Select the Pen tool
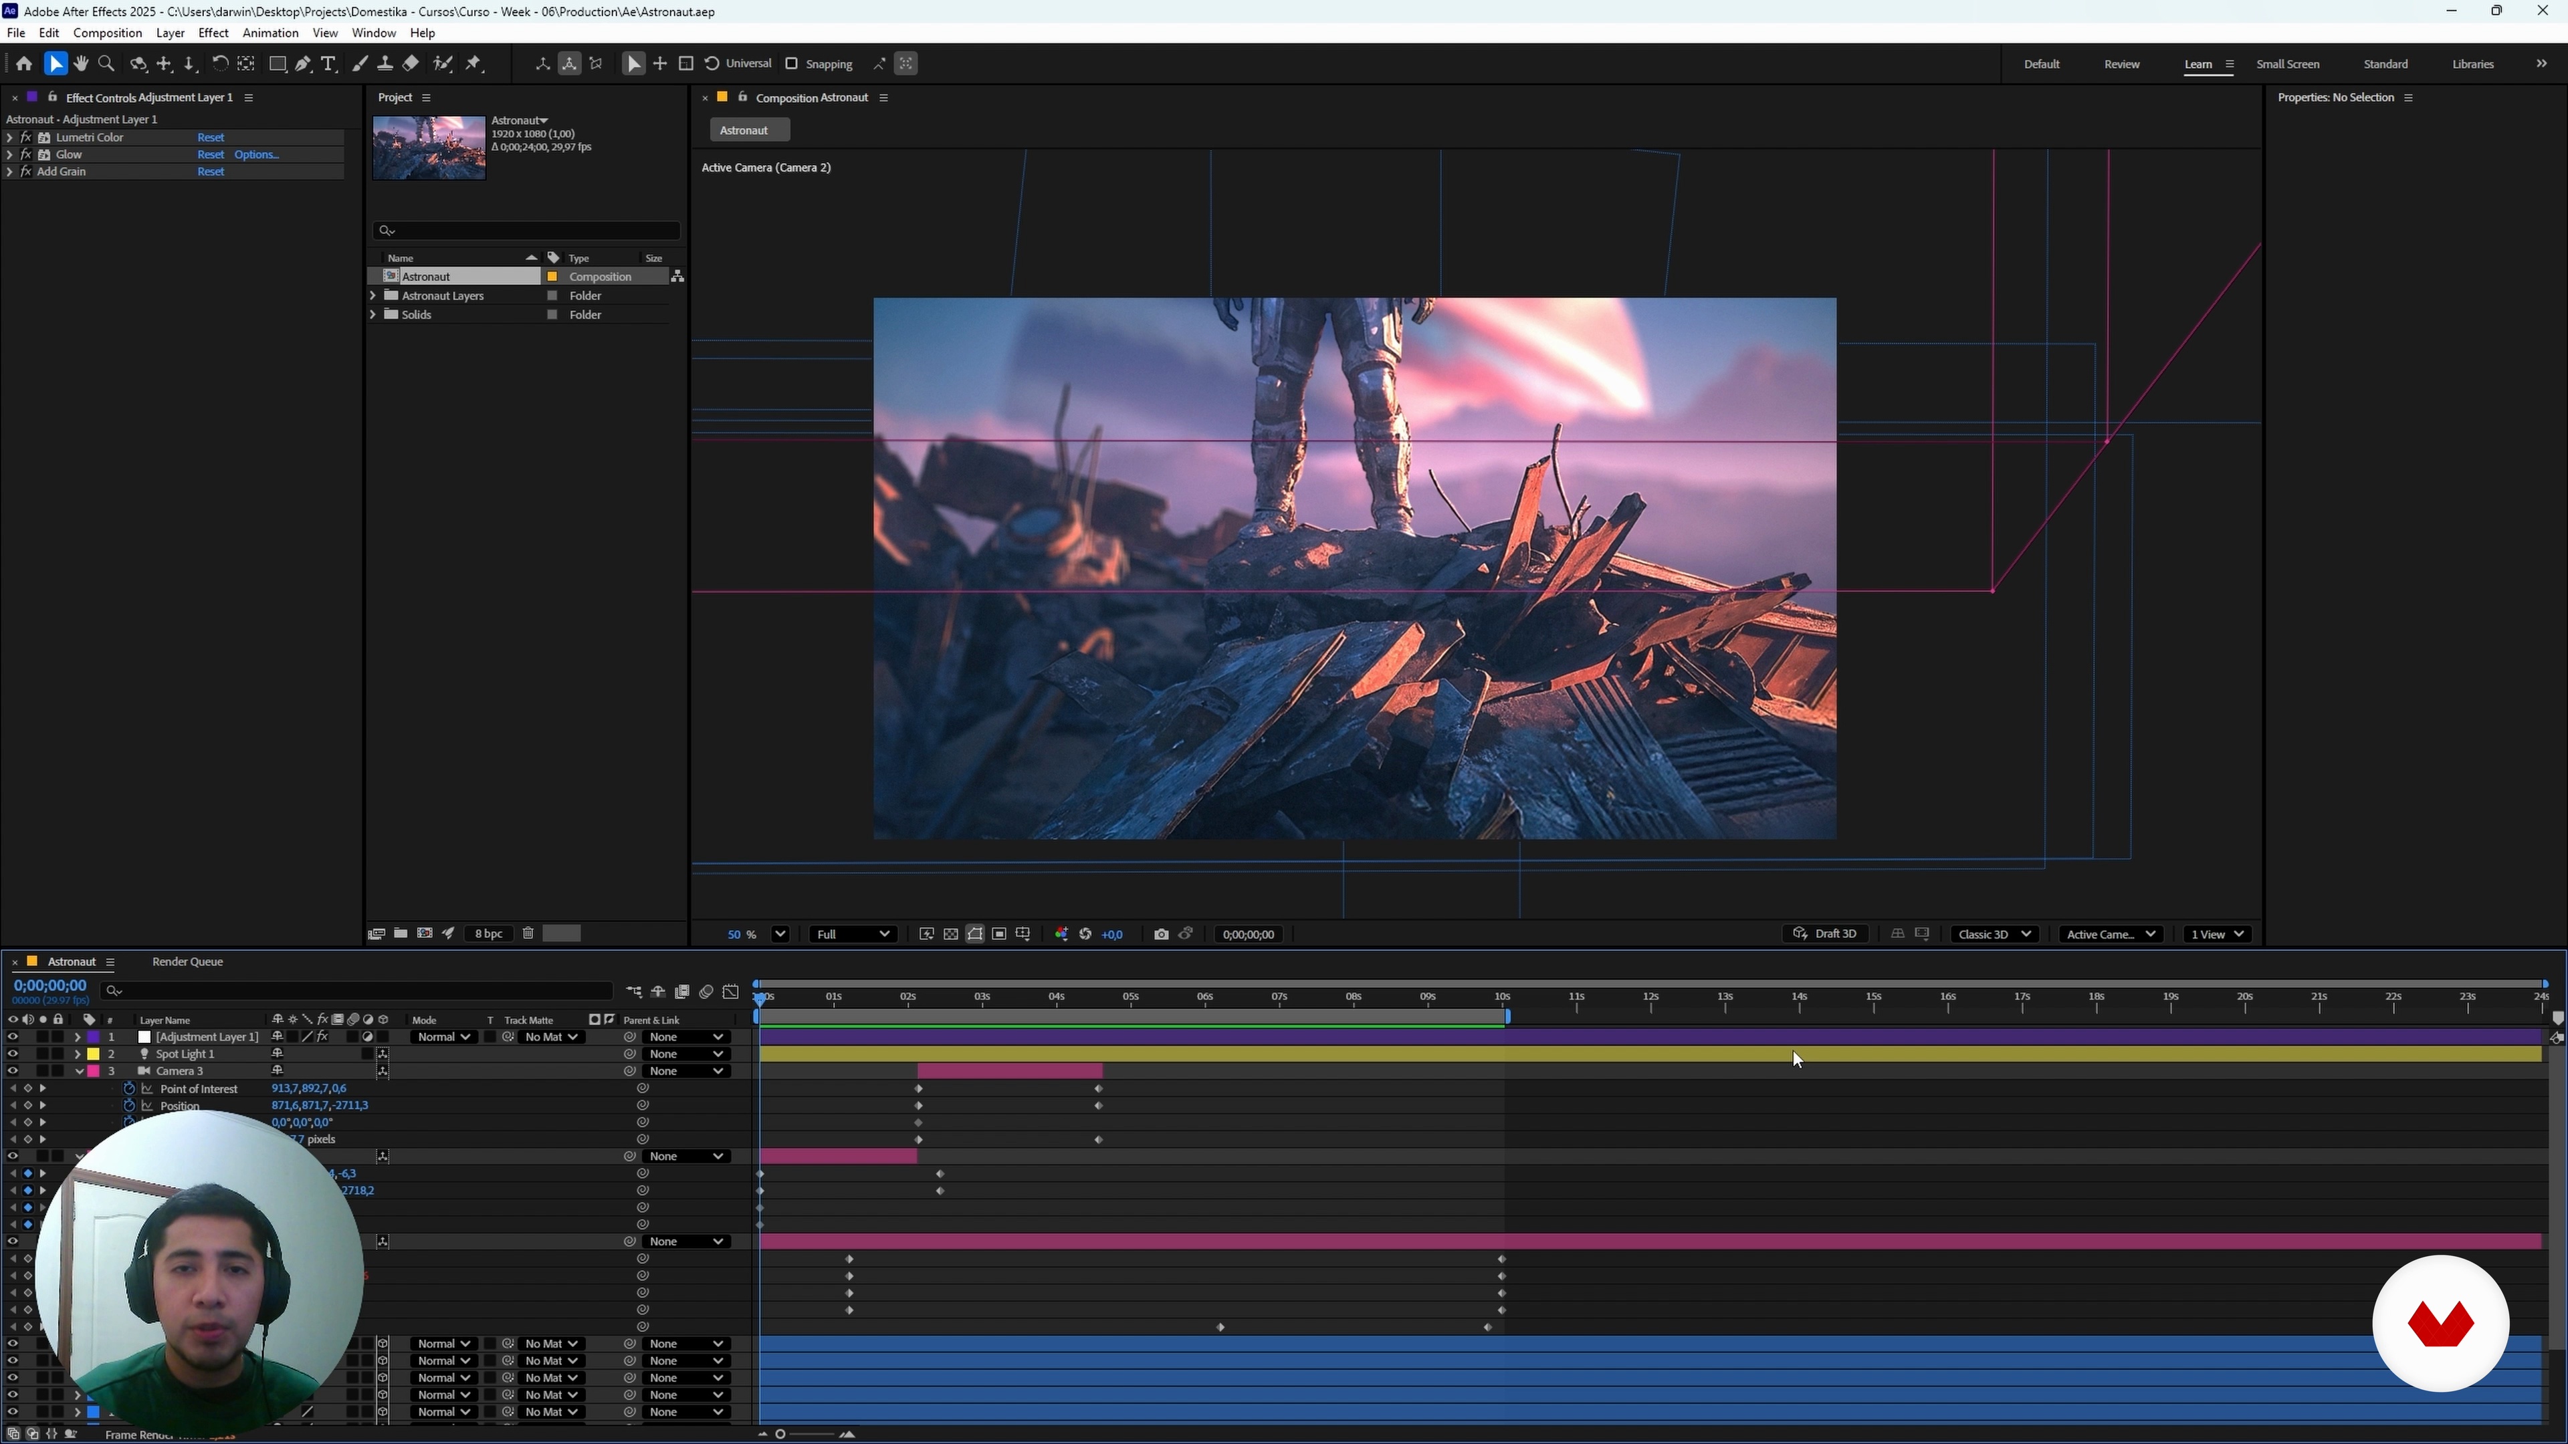2568x1444 pixels. point(303,64)
